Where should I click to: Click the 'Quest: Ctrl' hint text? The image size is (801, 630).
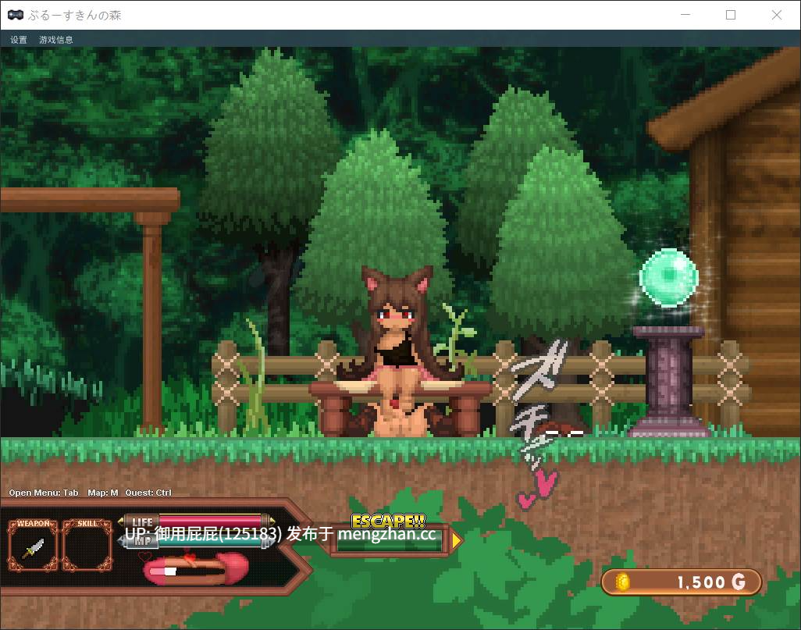pos(148,493)
